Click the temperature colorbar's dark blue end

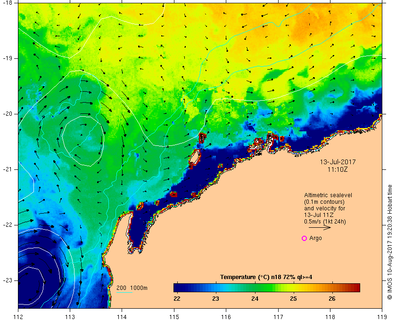click(x=177, y=288)
